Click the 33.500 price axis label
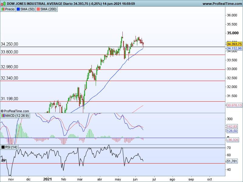243x182 pixels. point(232,60)
